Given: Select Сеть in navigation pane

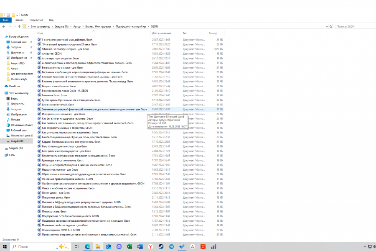Looking at the screenshot, I should [x=12, y=155].
